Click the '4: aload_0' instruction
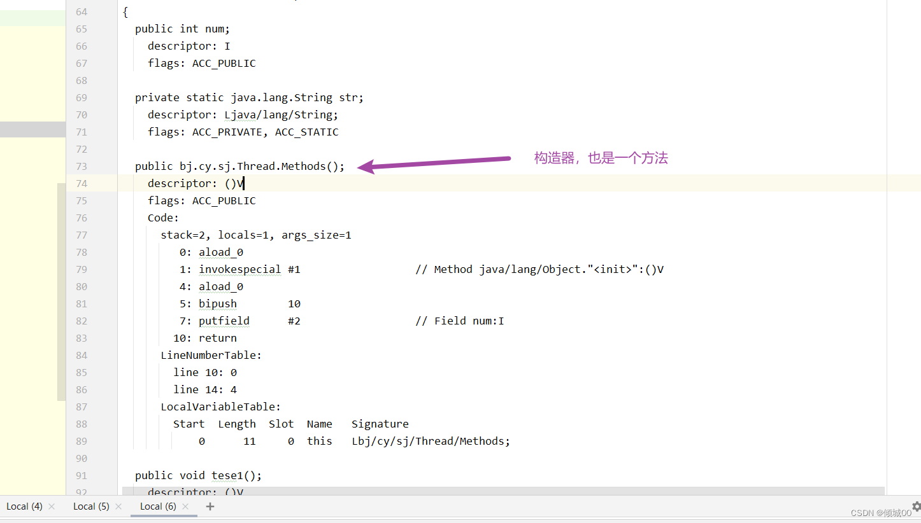The height and width of the screenshot is (523, 921). pos(211,286)
